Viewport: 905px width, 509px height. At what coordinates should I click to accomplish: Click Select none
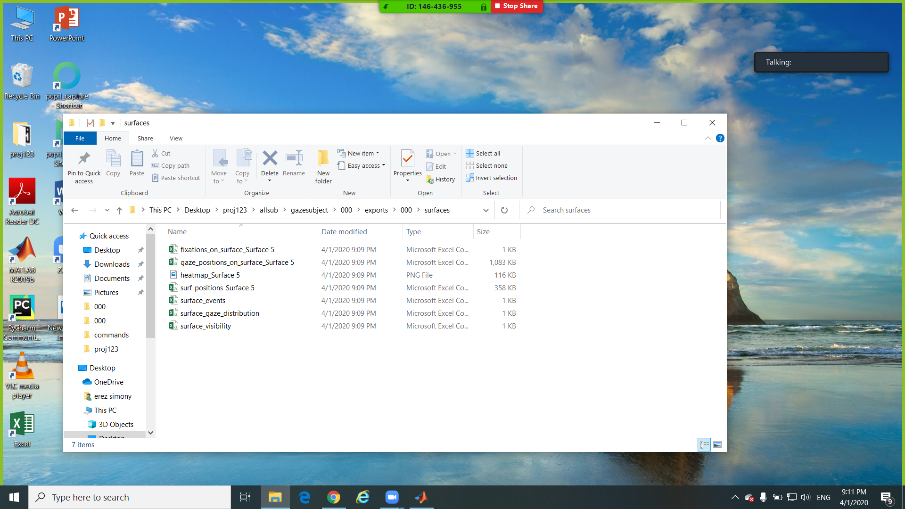click(x=486, y=165)
